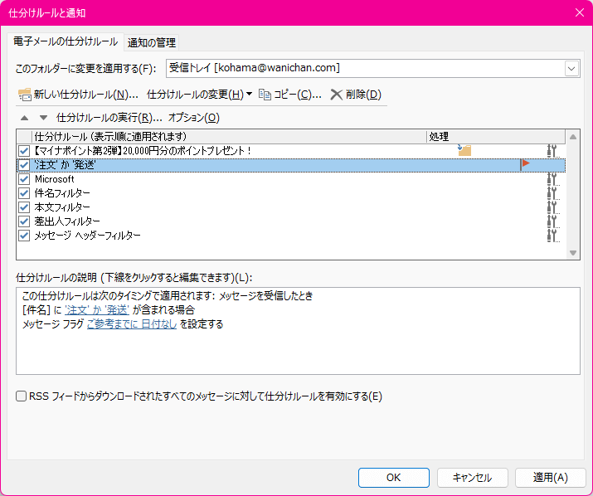The image size is (593, 496).
Task: Click folder action icon in マイナポイント row
Action: [x=464, y=150]
